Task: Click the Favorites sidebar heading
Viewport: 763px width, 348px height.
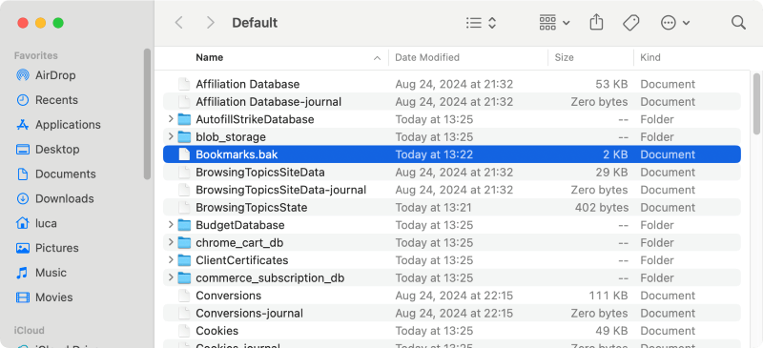Action: (x=35, y=55)
